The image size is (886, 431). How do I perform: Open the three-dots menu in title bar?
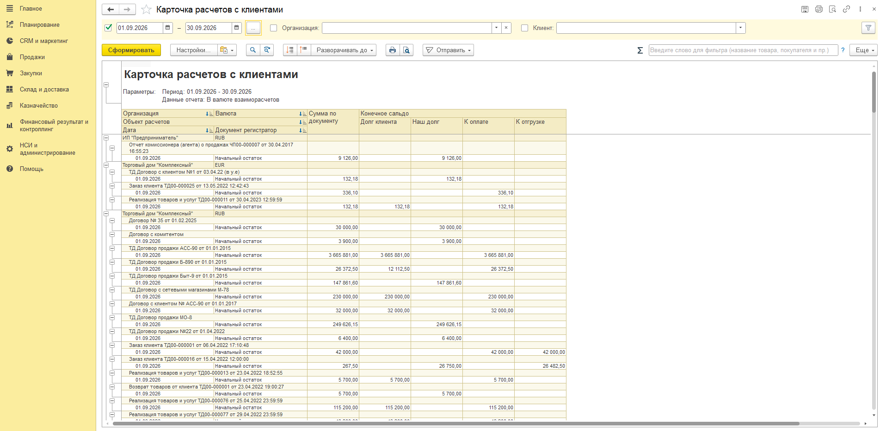(860, 9)
